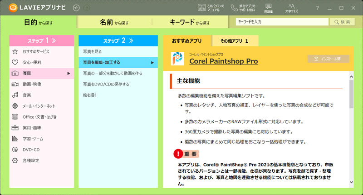Select 写真をDVD/CDに保存する in Step 2
This screenshot has width=363, height=195.
coord(106,84)
